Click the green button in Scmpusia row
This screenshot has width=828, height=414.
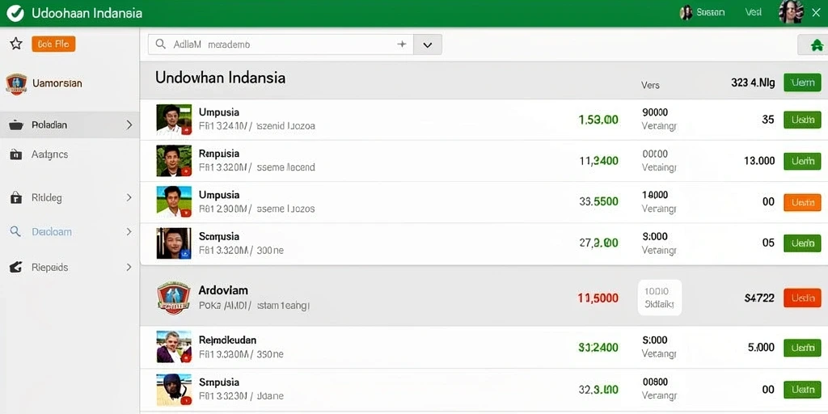coord(802,243)
